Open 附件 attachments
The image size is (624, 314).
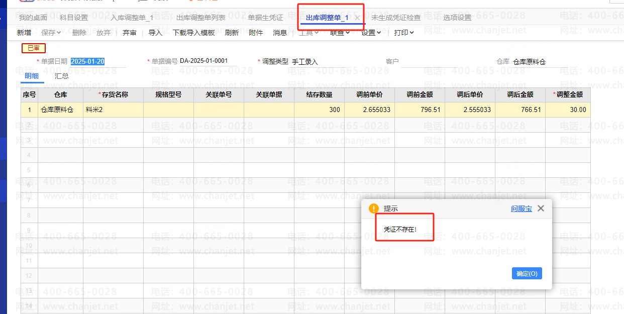(x=256, y=33)
